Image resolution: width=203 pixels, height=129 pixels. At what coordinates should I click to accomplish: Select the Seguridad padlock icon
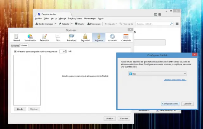coord(85,37)
